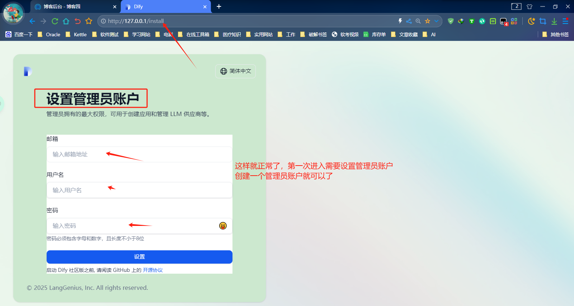Open the extensions grid icon
This screenshot has width=574, height=306.
514,21
